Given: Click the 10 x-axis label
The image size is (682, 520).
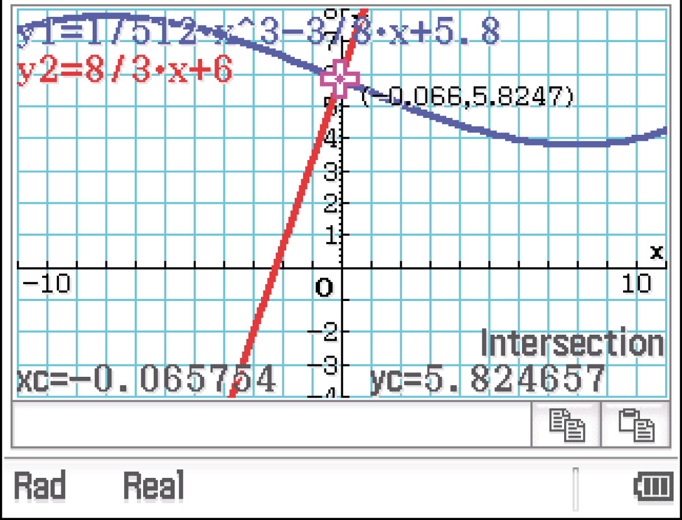Looking at the screenshot, I should (x=637, y=284).
